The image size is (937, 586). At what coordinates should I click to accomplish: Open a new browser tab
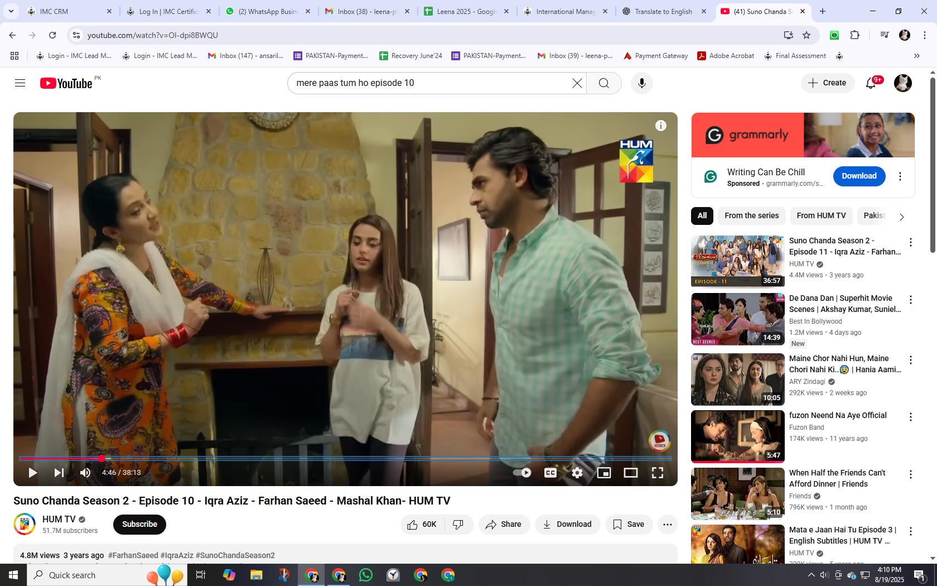coord(822,11)
